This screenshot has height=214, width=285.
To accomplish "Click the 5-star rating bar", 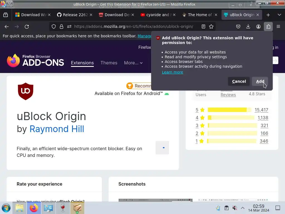I will (x=230, y=110).
